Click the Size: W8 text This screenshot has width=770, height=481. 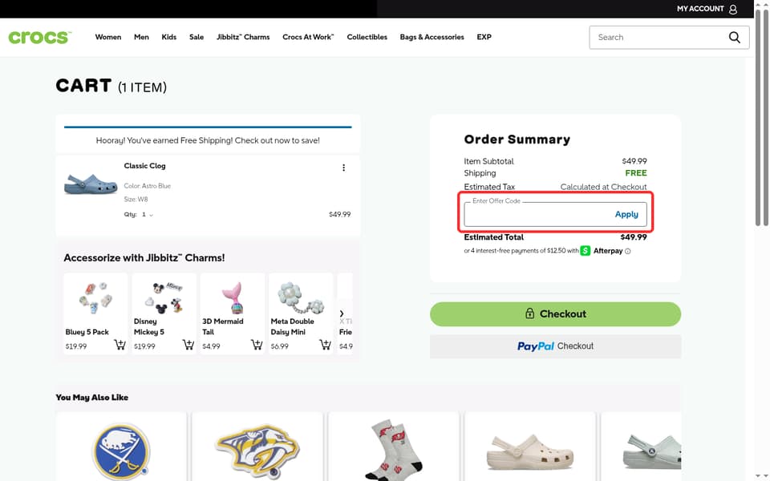pyautogui.click(x=136, y=200)
